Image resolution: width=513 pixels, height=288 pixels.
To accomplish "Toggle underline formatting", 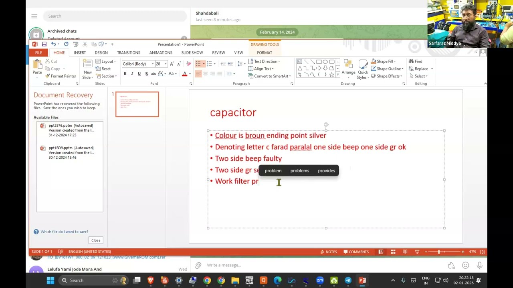I will click(139, 74).
